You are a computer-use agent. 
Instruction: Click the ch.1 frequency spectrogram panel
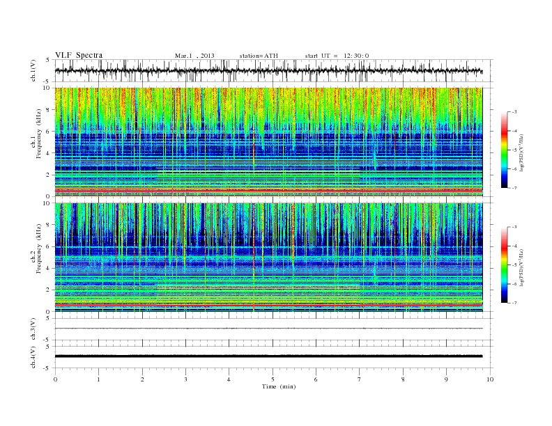pos(268,142)
